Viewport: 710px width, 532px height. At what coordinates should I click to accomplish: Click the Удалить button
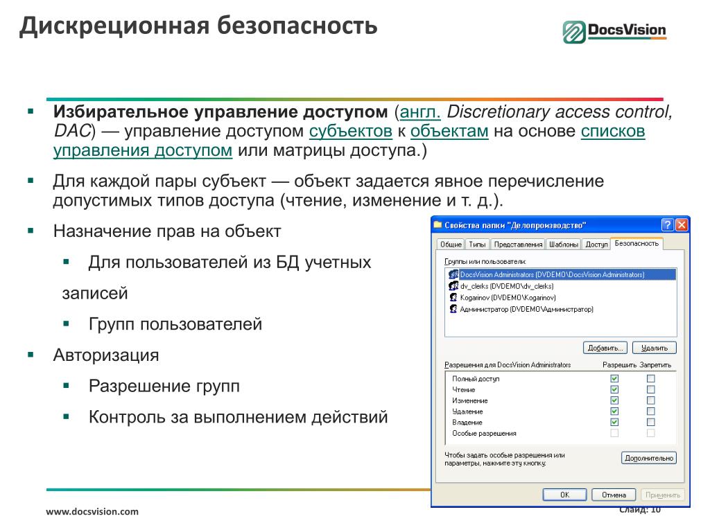point(654,348)
